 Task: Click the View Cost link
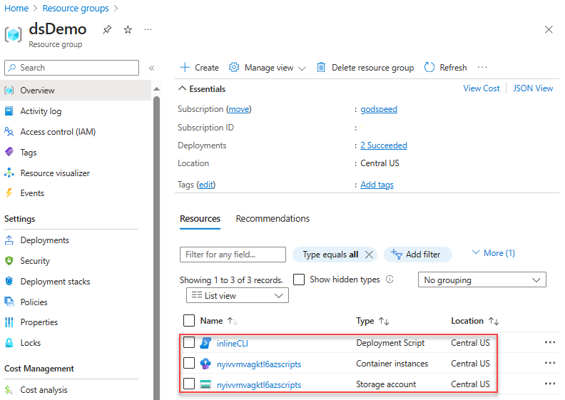[x=481, y=88]
